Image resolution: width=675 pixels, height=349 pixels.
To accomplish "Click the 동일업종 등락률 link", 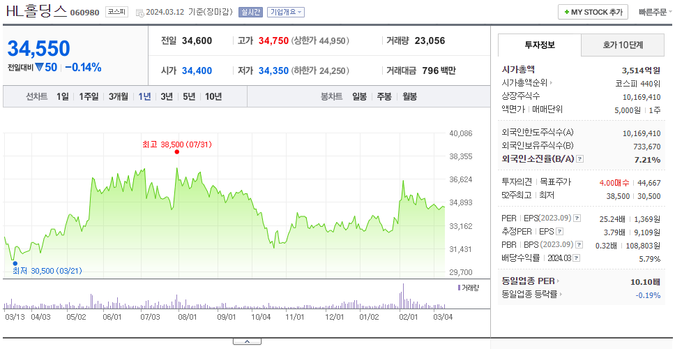I will pyautogui.click(x=529, y=295).
